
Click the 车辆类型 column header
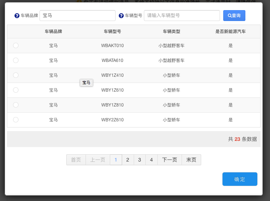(171, 32)
